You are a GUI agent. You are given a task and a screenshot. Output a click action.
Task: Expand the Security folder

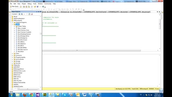coord(12,63)
